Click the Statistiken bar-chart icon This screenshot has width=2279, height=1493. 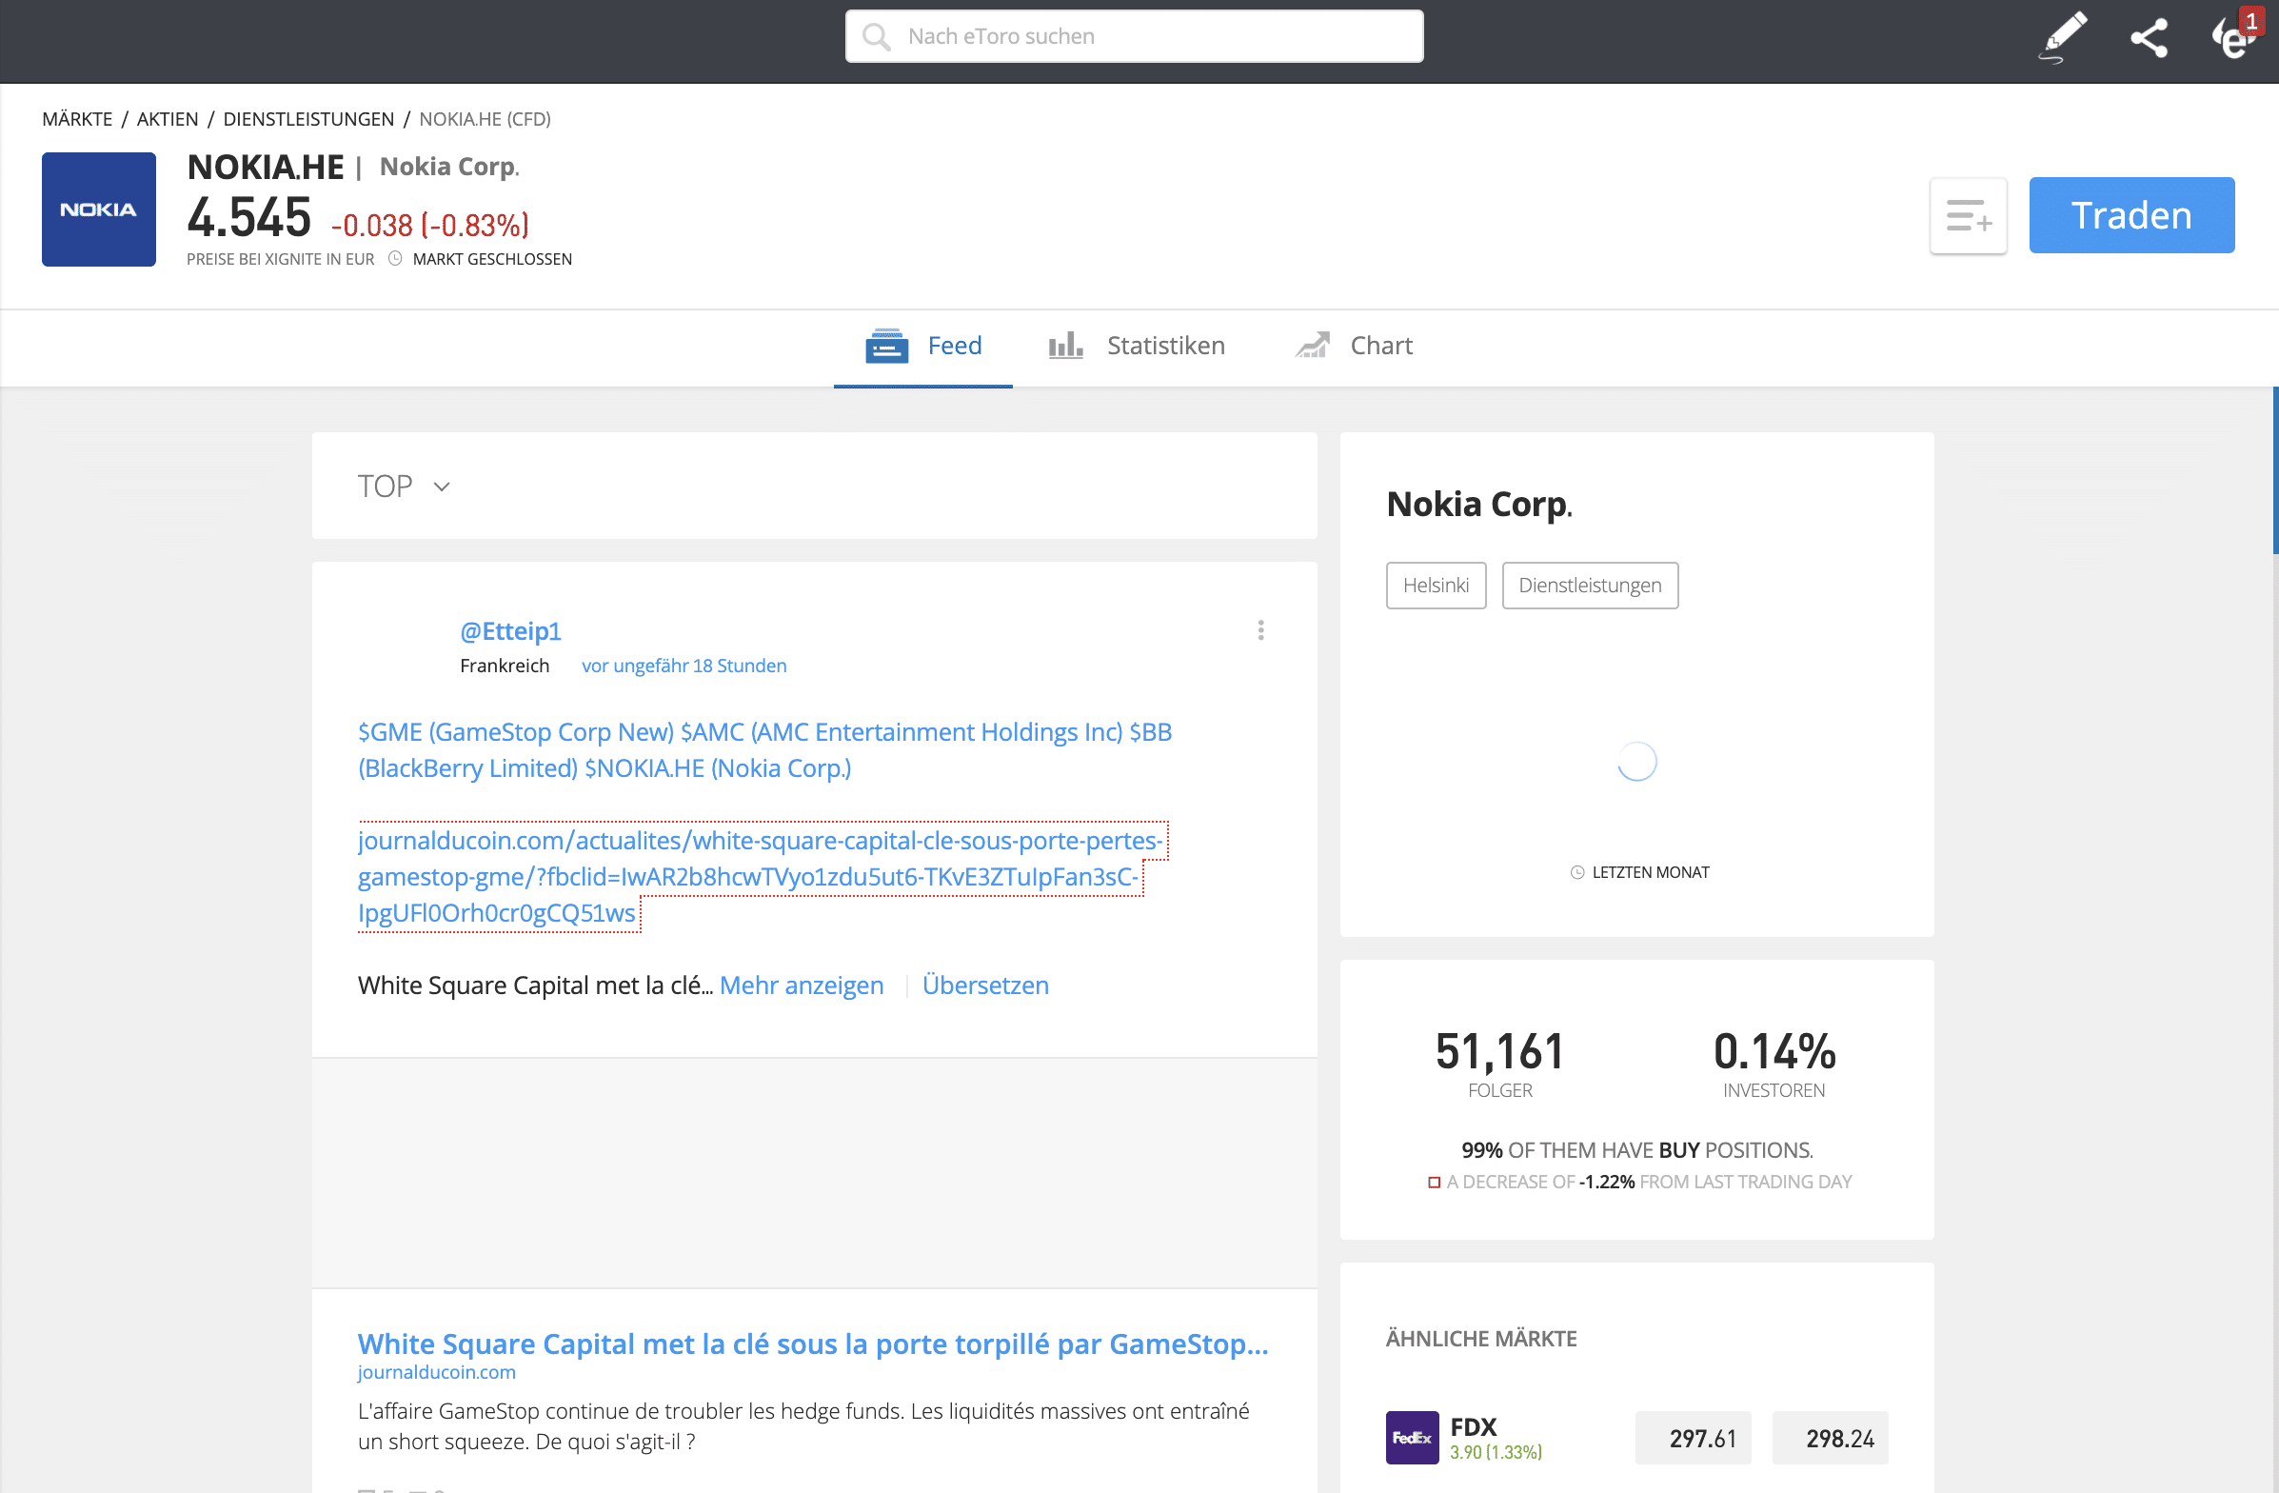point(1066,346)
